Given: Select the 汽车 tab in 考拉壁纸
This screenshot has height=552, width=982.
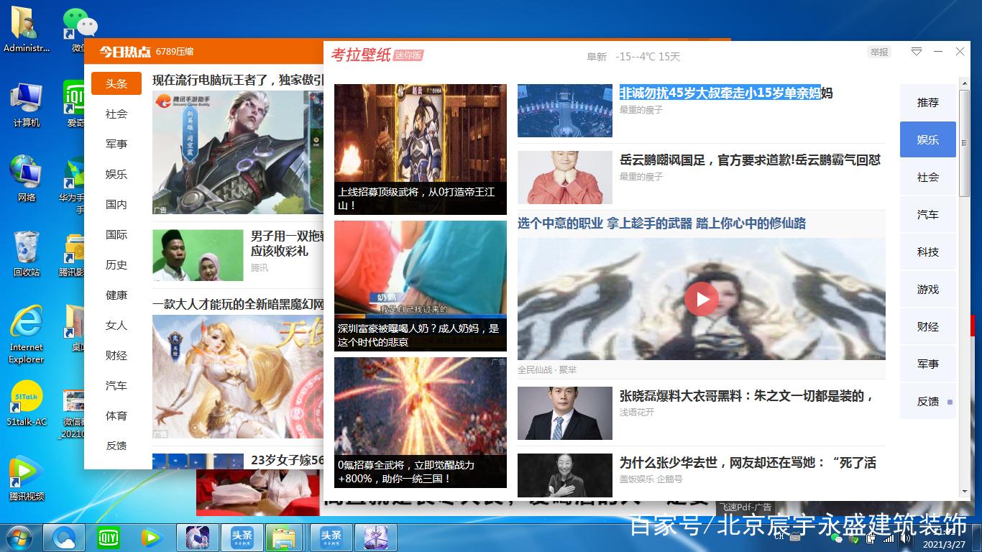Looking at the screenshot, I should click(x=928, y=214).
